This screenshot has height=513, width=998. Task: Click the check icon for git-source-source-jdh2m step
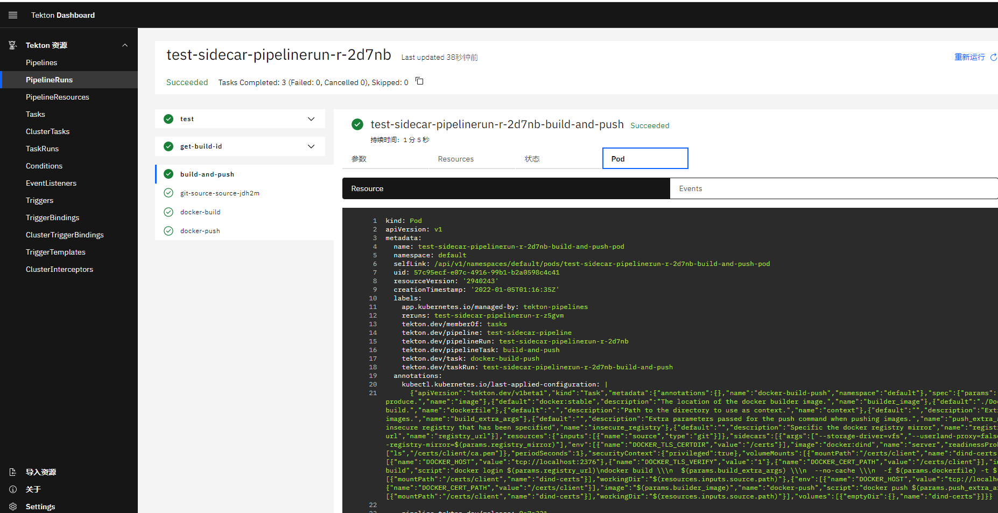(x=168, y=193)
